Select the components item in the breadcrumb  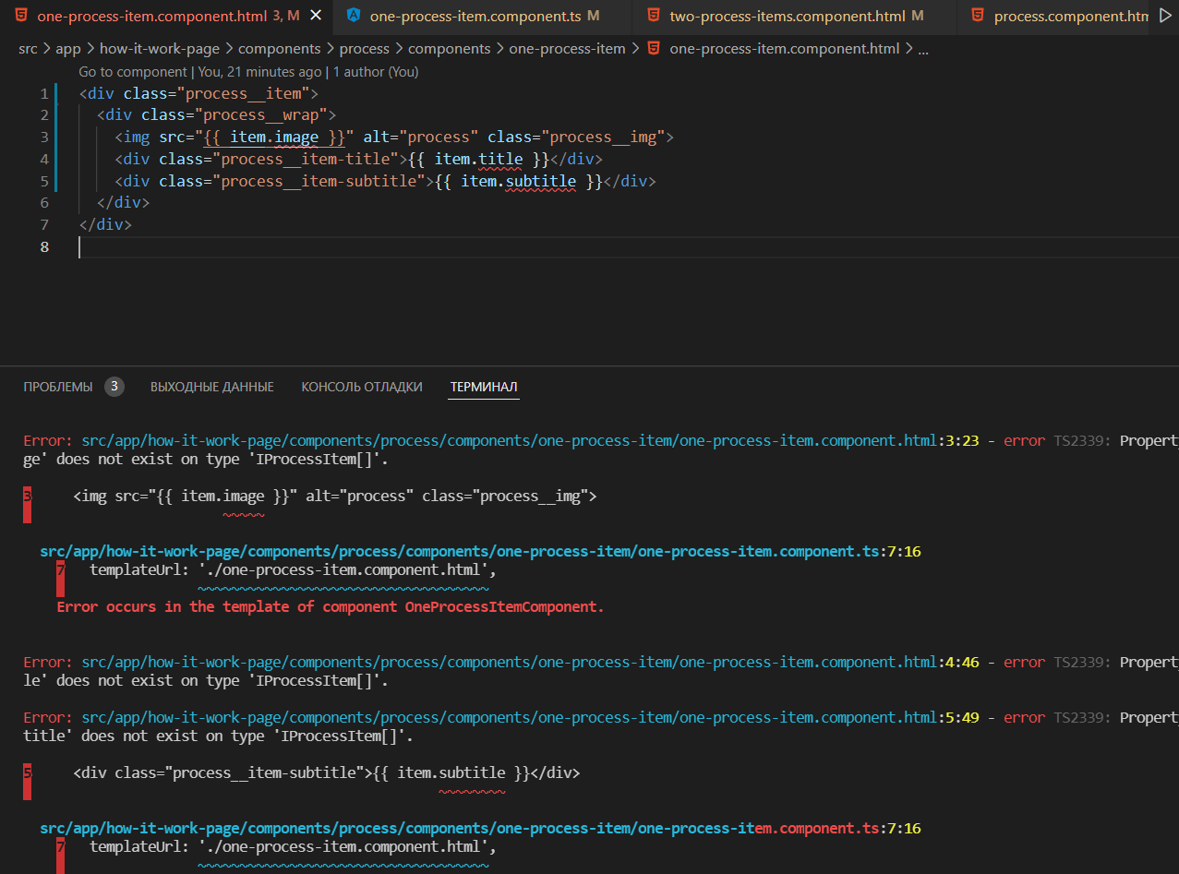(x=279, y=48)
